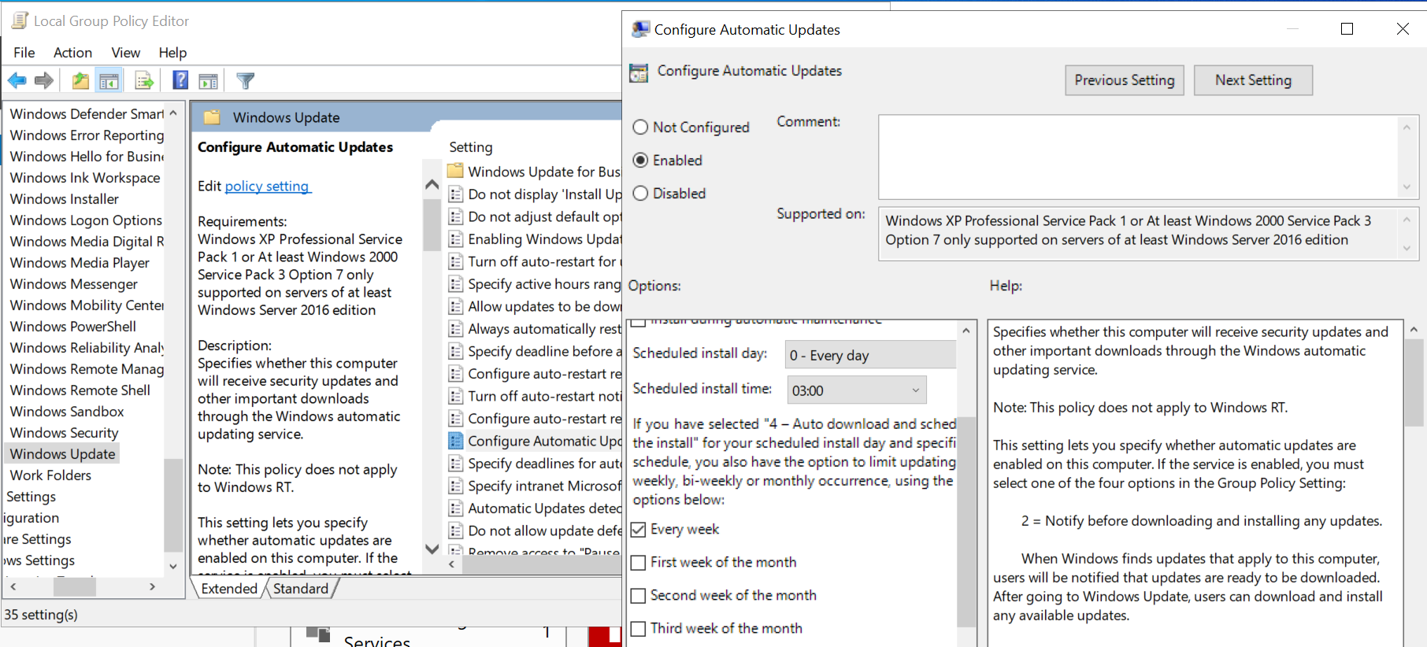Click the icon beside Always automatically rest
Screen dimensions: 1427x647
455,328
